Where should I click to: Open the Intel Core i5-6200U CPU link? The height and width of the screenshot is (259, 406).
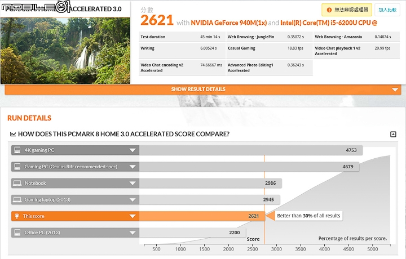329,23
